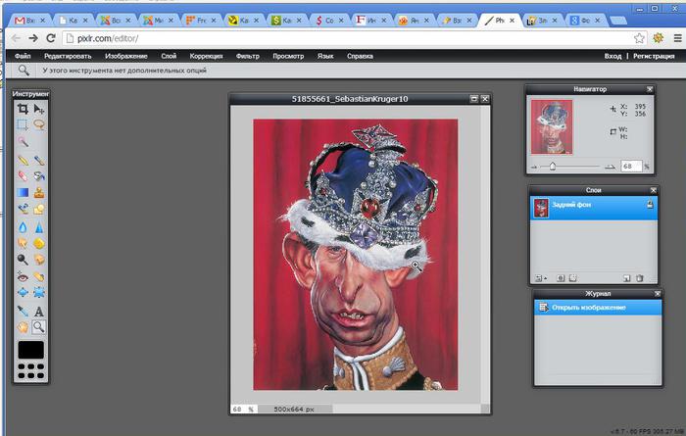Click the browser back arrow
The height and width of the screenshot is (436, 686).
16,38
